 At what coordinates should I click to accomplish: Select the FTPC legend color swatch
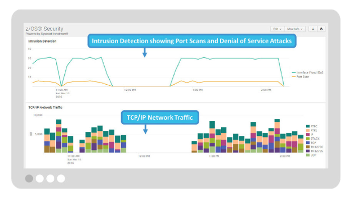308,126
